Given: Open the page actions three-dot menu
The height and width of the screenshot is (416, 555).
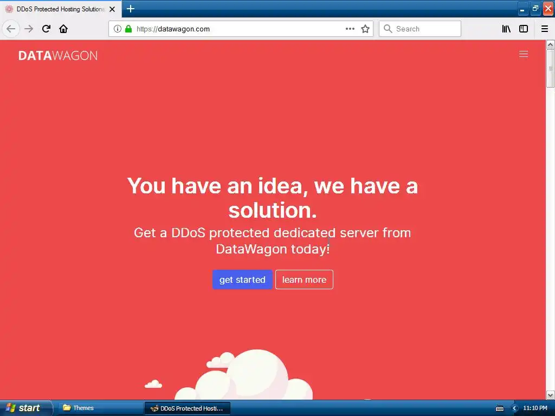Looking at the screenshot, I should point(350,29).
